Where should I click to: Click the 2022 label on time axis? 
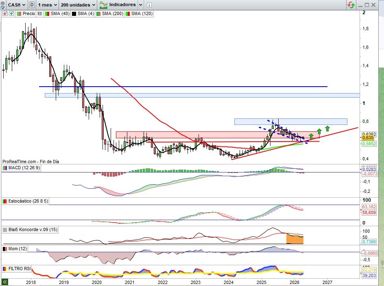click(163, 282)
